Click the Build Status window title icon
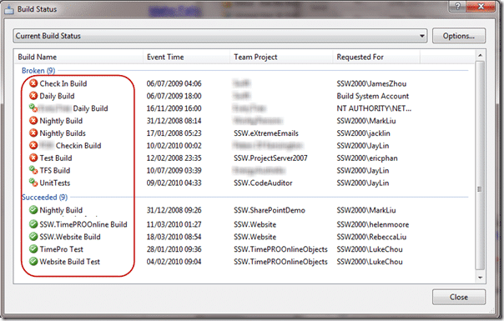This screenshot has width=504, height=321. click(9, 10)
